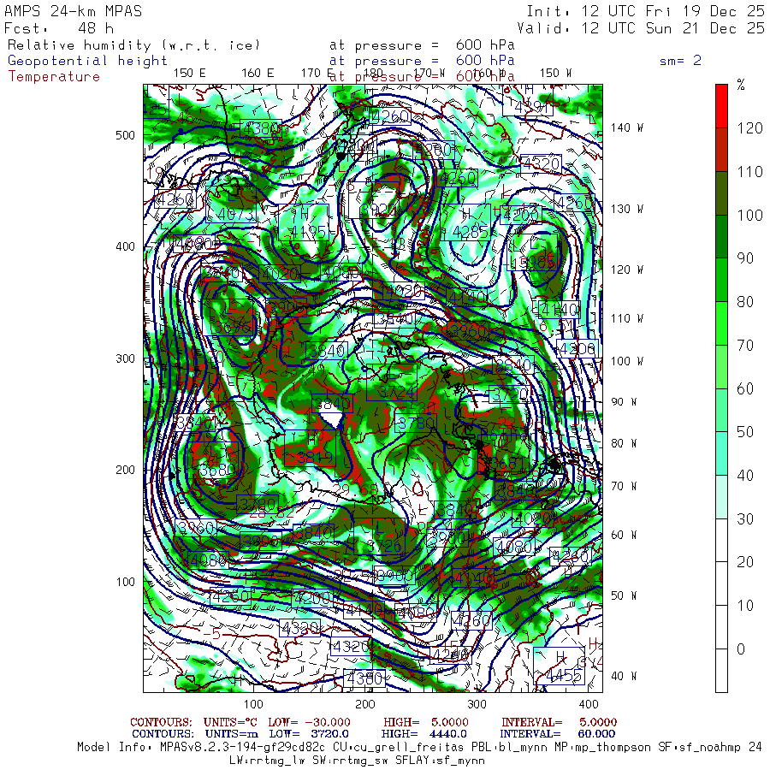Pick the white 0–10 colorbar swatch
The image size is (770, 770).
click(721, 627)
